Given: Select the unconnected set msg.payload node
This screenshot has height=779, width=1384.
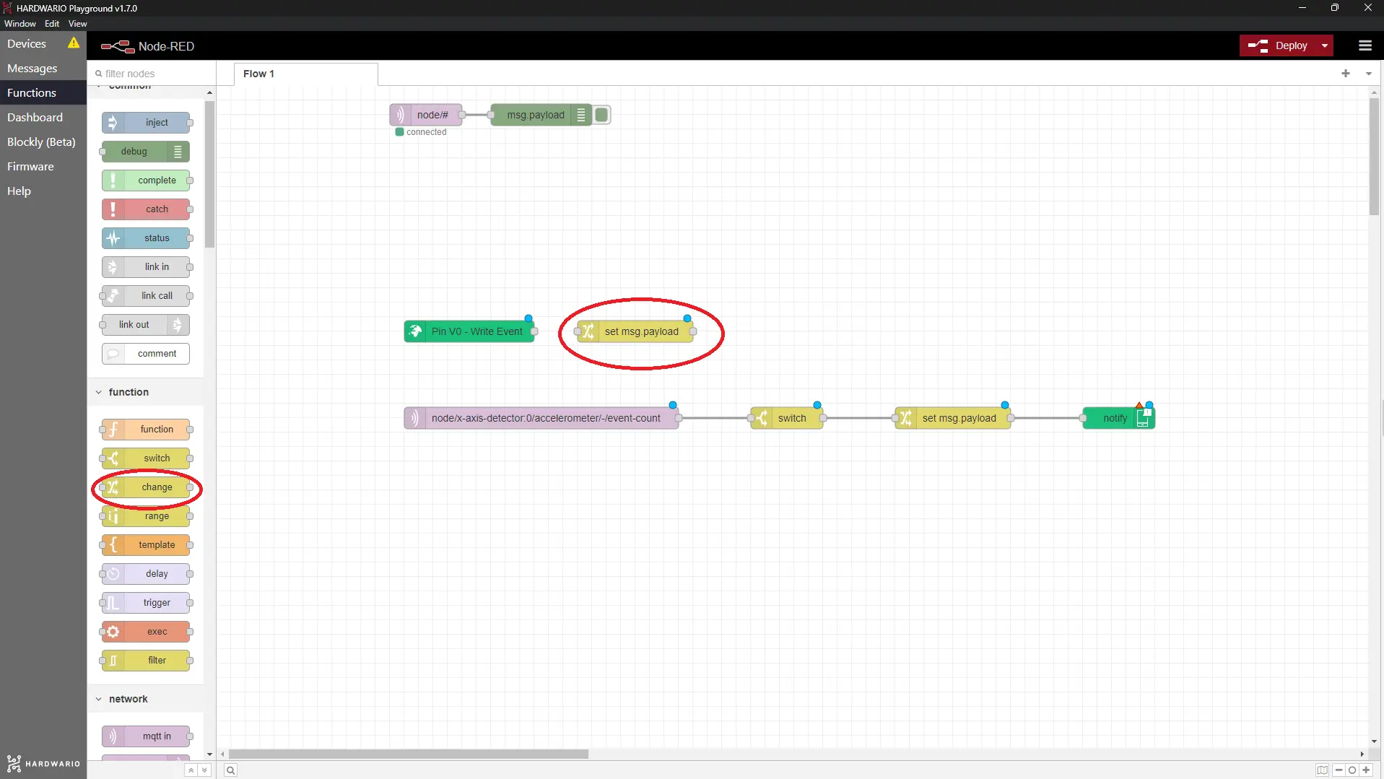Looking at the screenshot, I should pyautogui.click(x=635, y=331).
